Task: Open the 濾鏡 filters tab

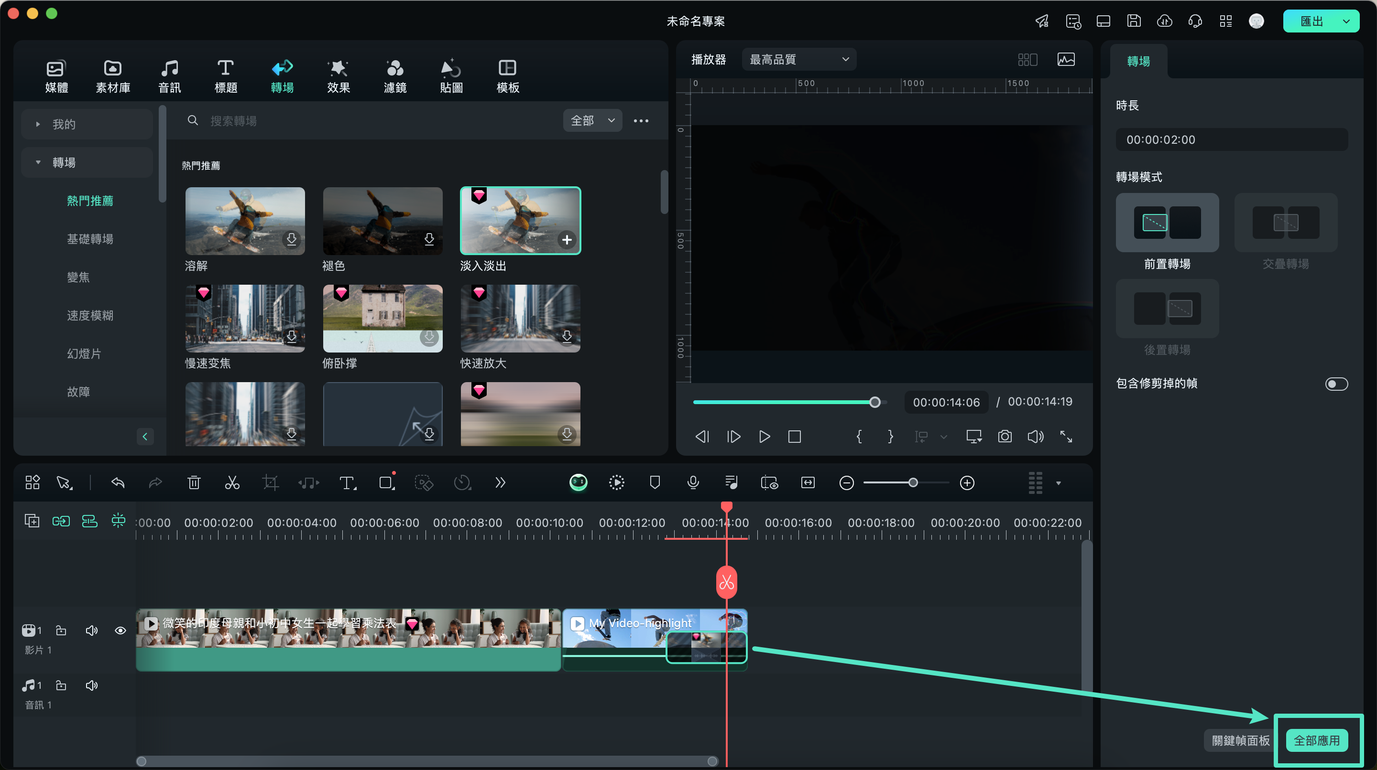Action: pyautogui.click(x=395, y=76)
